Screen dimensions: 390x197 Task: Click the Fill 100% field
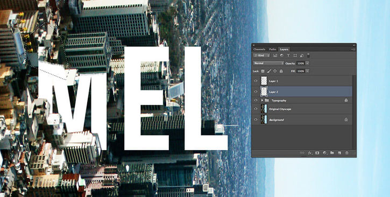pos(301,71)
